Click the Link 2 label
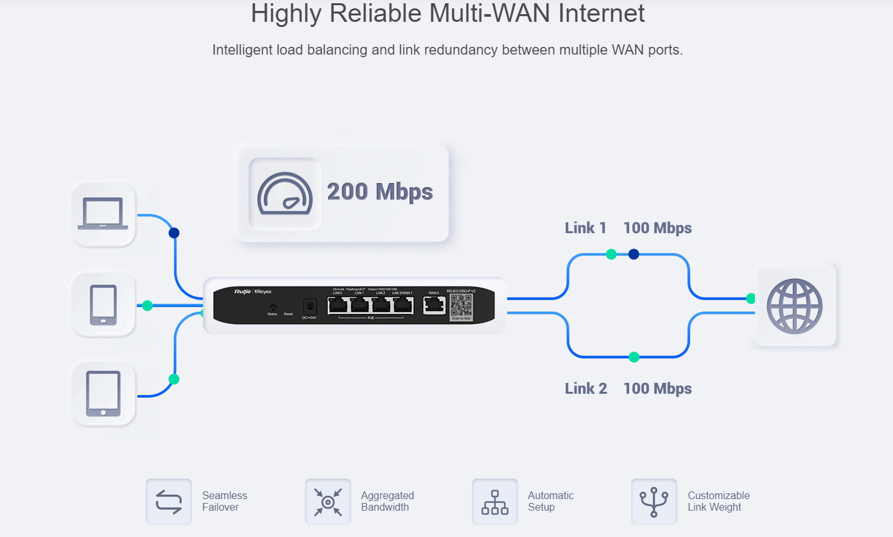Image resolution: width=893 pixels, height=537 pixels. pos(585,389)
